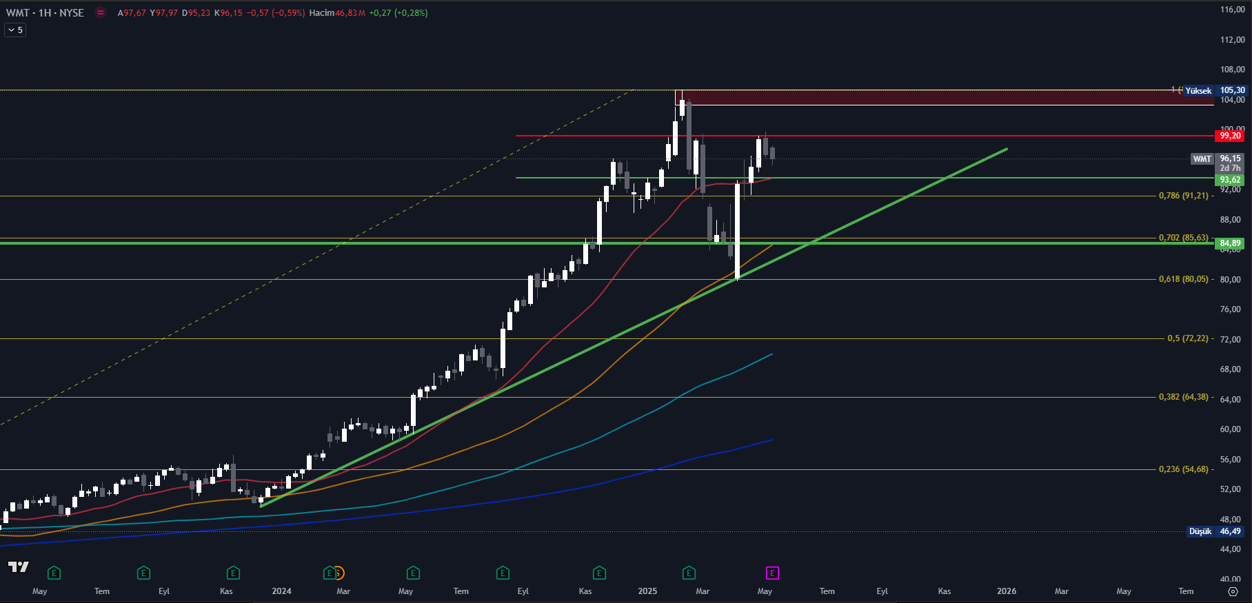
Task: Open the earnings marker between 2025 and Mar labels
Action: click(x=689, y=573)
